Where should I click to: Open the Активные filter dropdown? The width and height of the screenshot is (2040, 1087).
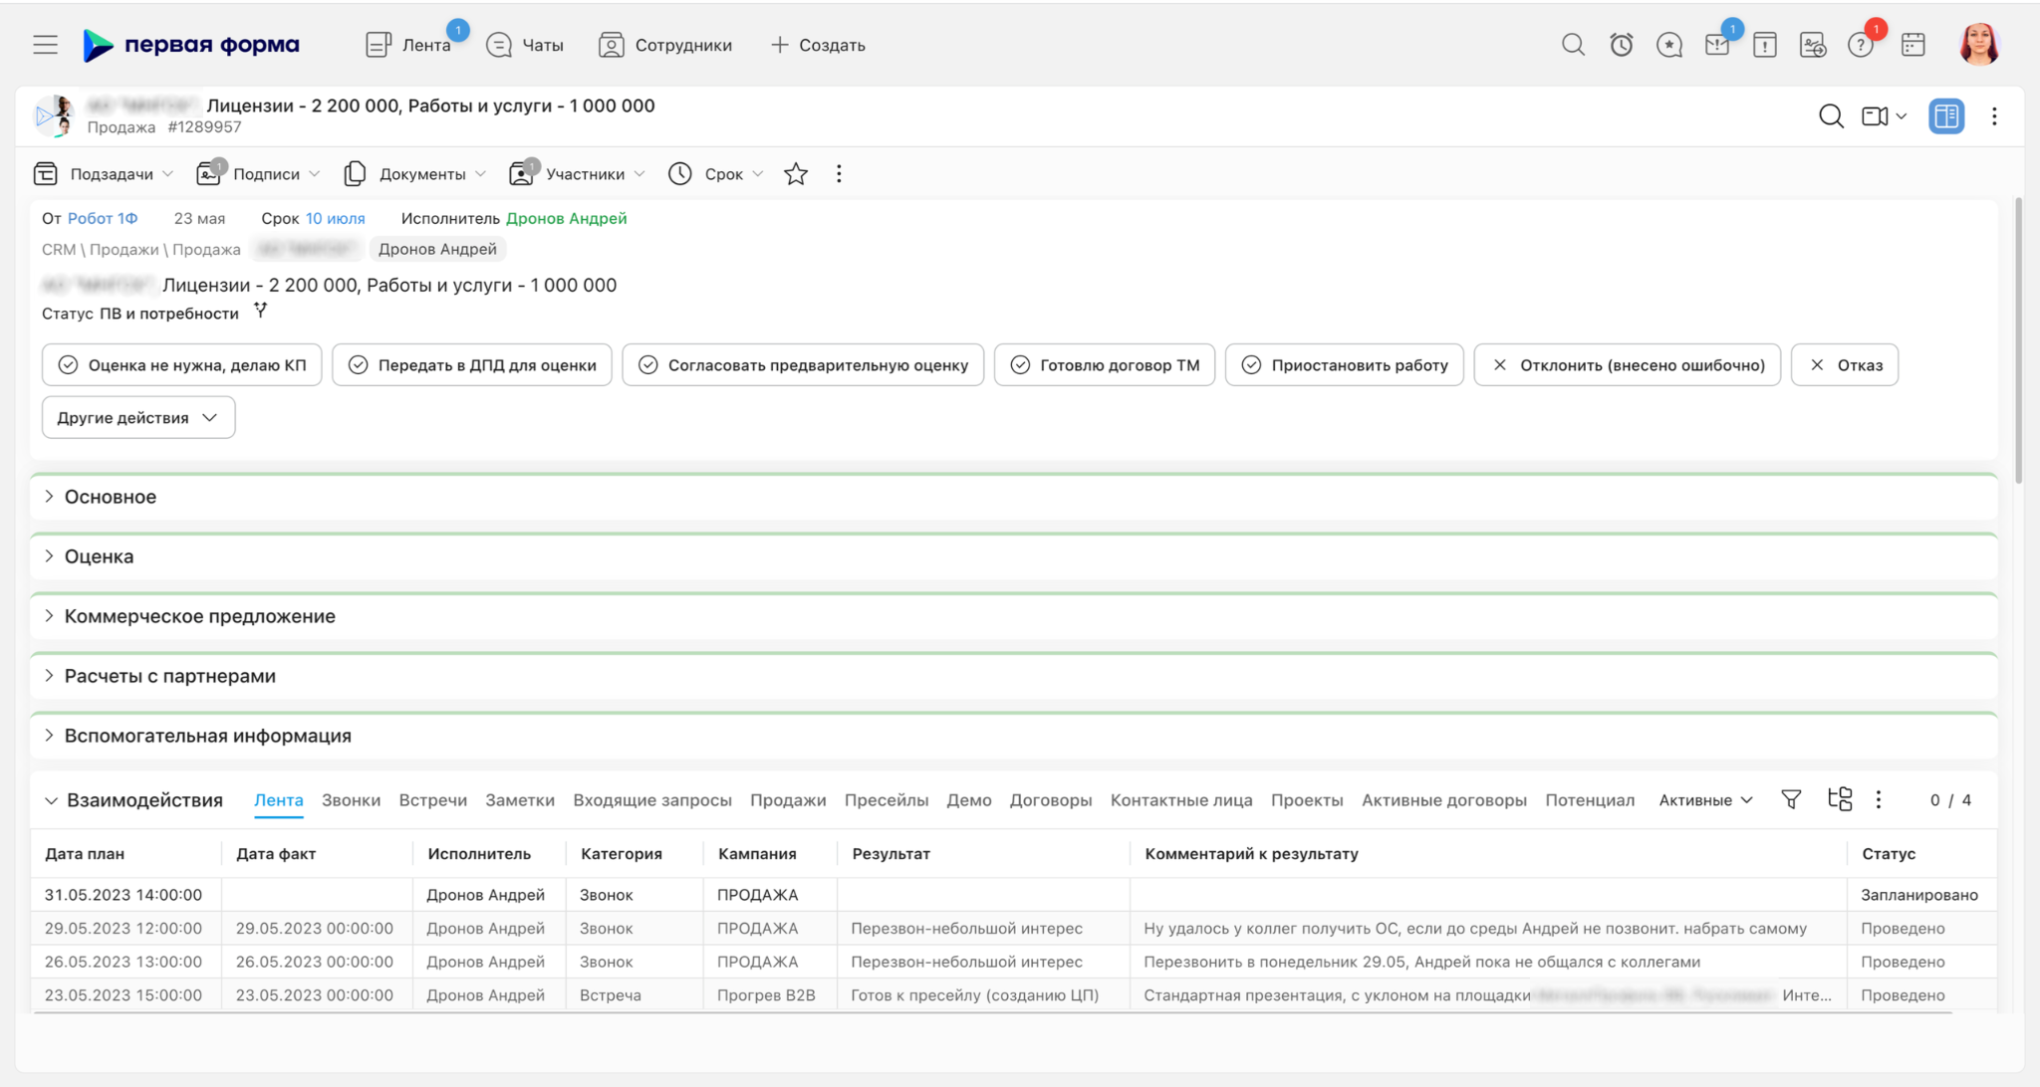click(1704, 799)
